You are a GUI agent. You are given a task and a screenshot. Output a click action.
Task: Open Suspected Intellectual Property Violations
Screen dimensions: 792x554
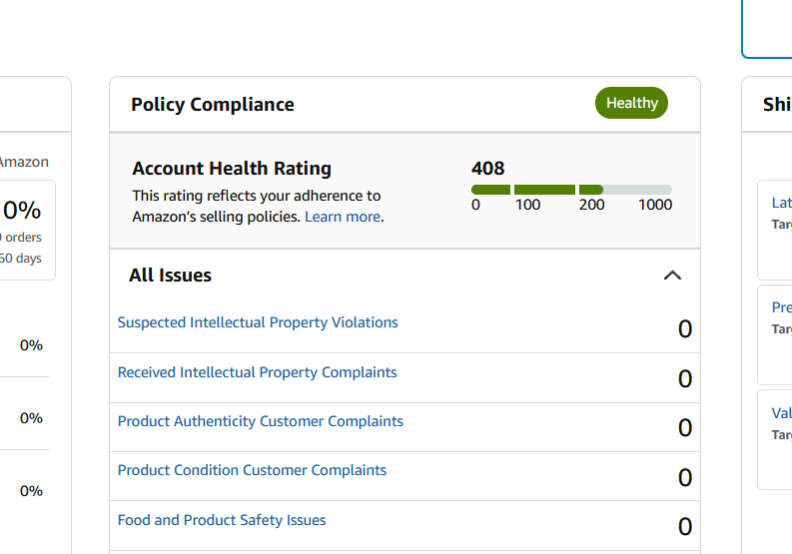pyautogui.click(x=258, y=322)
